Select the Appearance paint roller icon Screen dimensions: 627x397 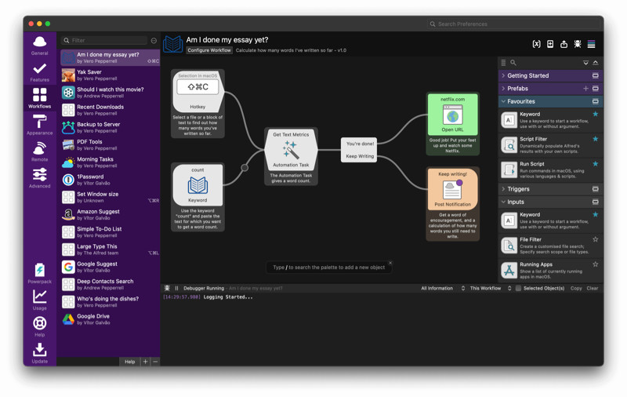40,122
